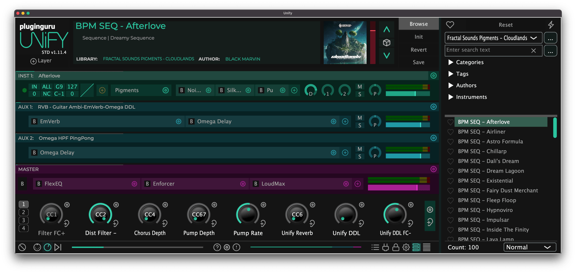The height and width of the screenshot is (273, 576).
Task: Expand the Instruments section
Action: 467,97
